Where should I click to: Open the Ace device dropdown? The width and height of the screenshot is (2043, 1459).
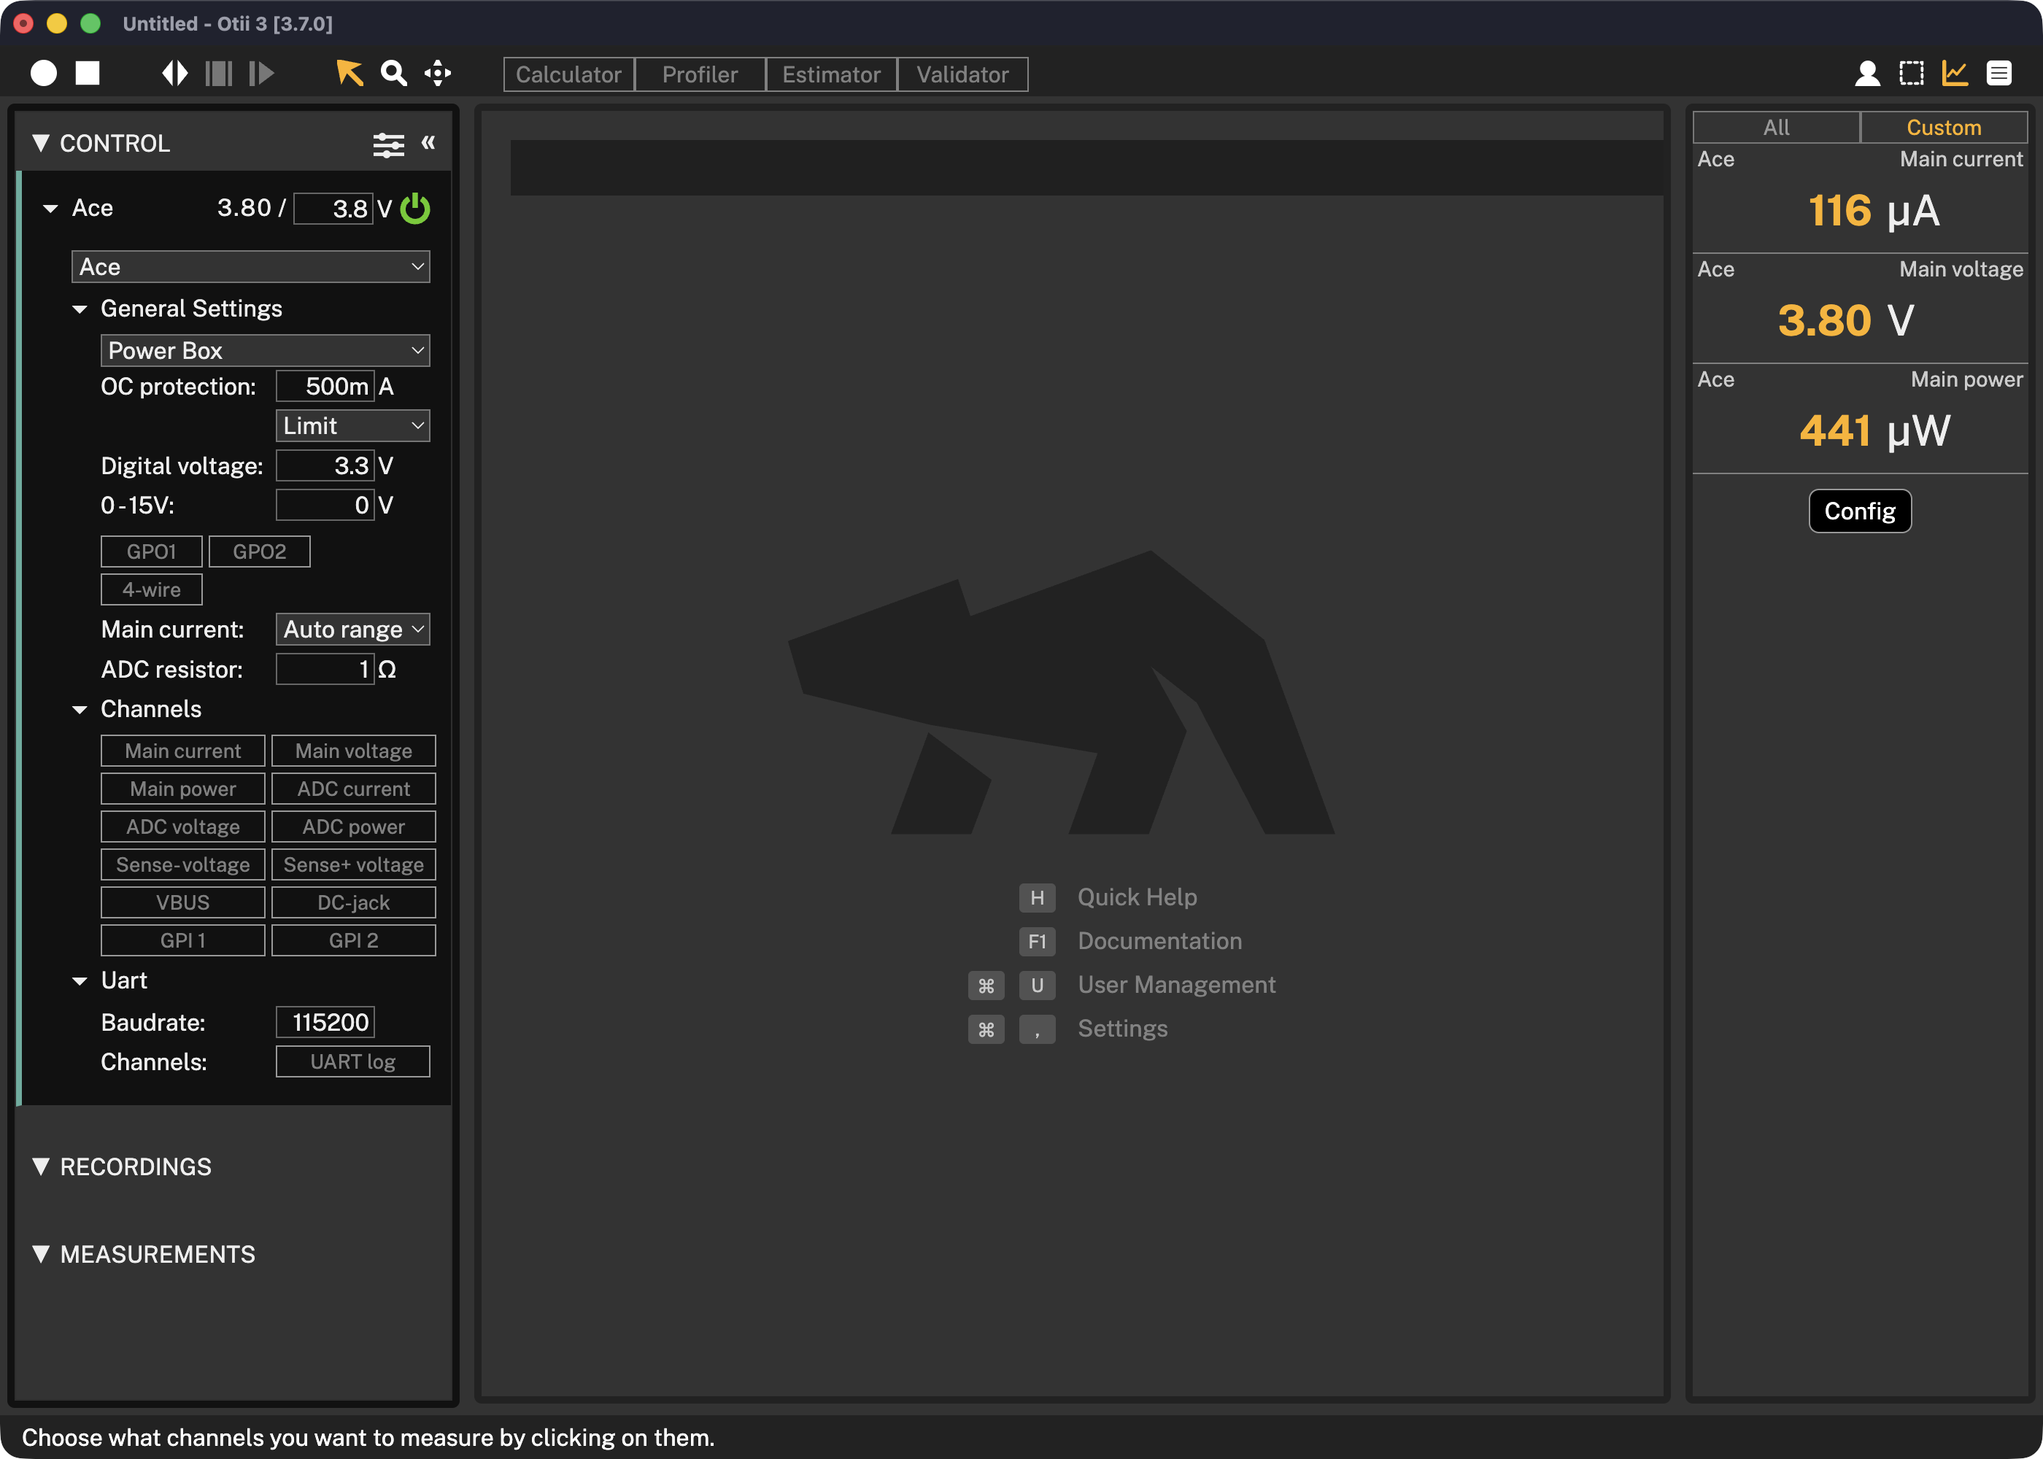[x=251, y=267]
